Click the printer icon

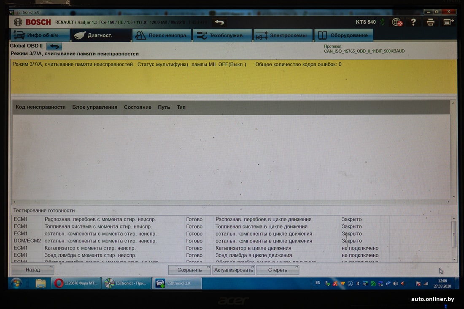point(430,22)
